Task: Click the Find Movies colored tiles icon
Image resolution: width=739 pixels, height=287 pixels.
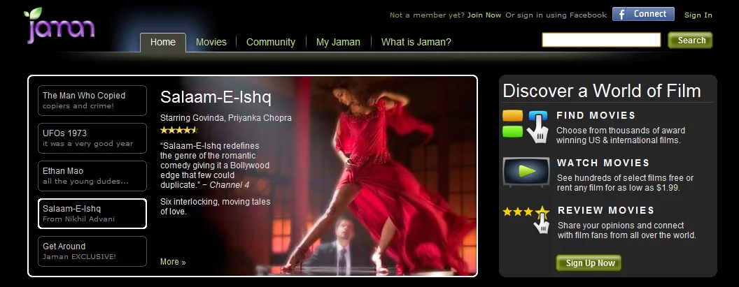Action: [526, 126]
